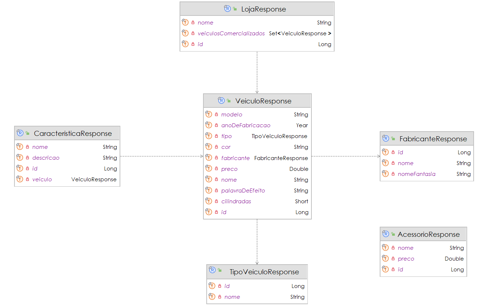Click field icon of veiculosComercializados in LojaResponse
The width and height of the screenshot is (491, 306).
pyautogui.click(x=185, y=33)
